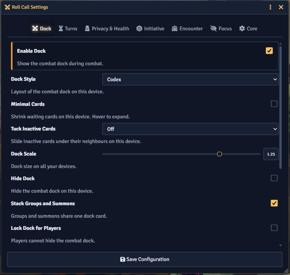Screen dimensions: 290x275
Task: Click "Groups and summons share one dock card."
Action: coord(59,216)
